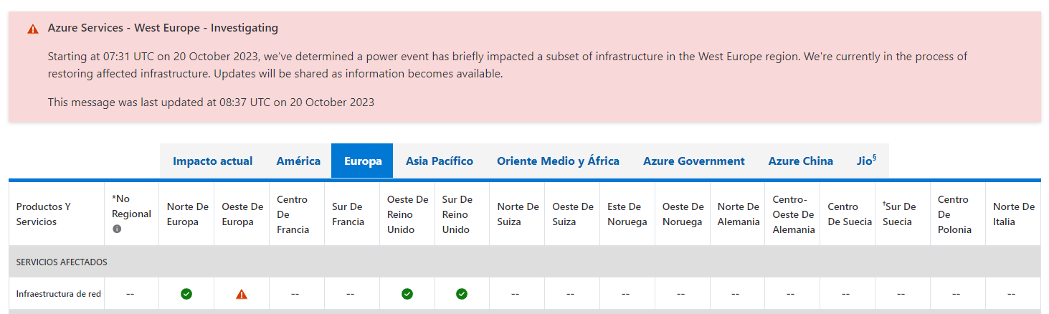1049x314 pixels.
Task: Click the power event description paragraph
Action: click(x=508, y=65)
